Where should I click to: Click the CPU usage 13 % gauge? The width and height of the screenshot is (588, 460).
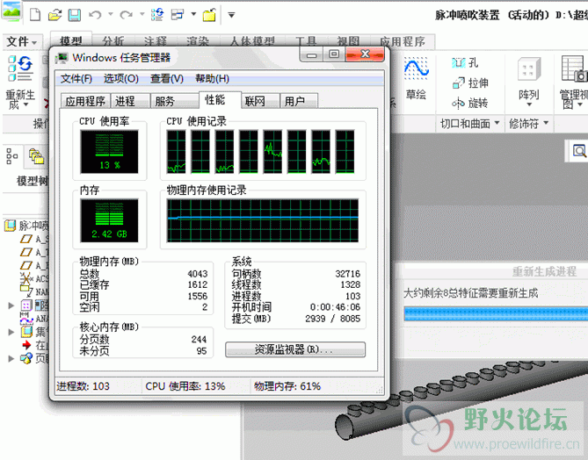tap(109, 152)
